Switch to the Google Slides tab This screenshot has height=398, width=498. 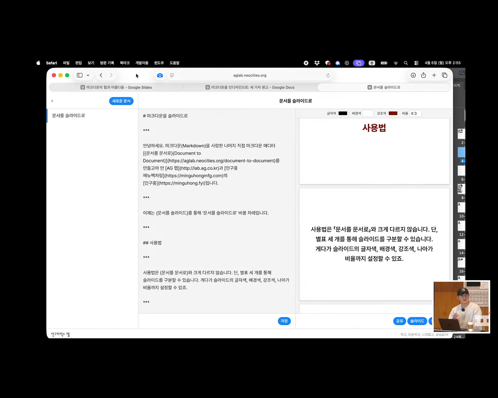(x=116, y=87)
